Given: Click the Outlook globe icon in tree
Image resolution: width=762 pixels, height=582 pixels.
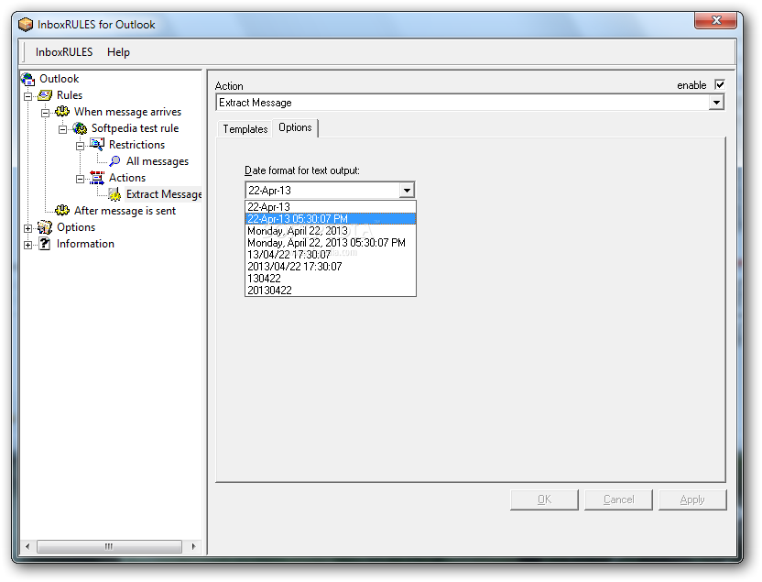Looking at the screenshot, I should (27, 79).
